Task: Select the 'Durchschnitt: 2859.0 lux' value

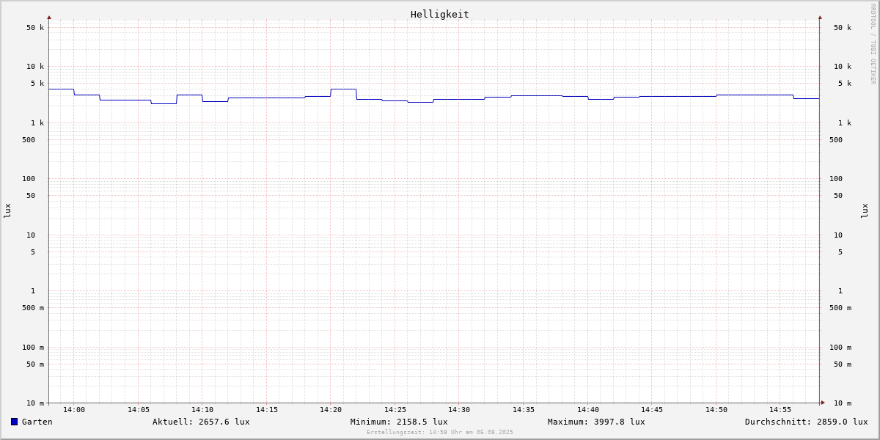Action: coord(807,422)
